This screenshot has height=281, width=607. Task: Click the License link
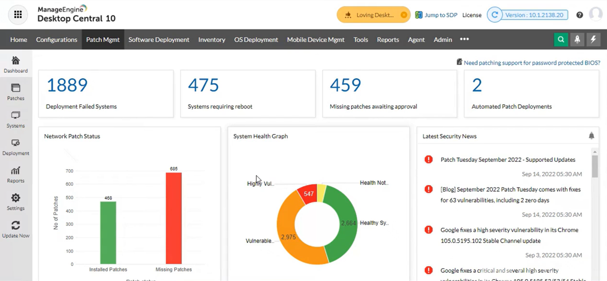point(472,15)
